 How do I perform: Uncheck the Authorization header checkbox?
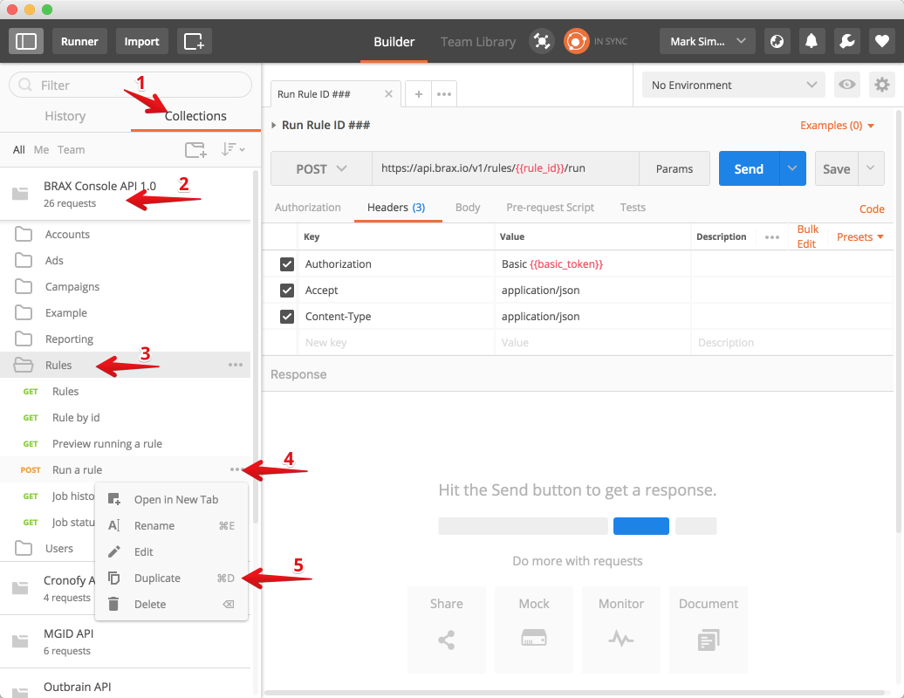coord(287,264)
